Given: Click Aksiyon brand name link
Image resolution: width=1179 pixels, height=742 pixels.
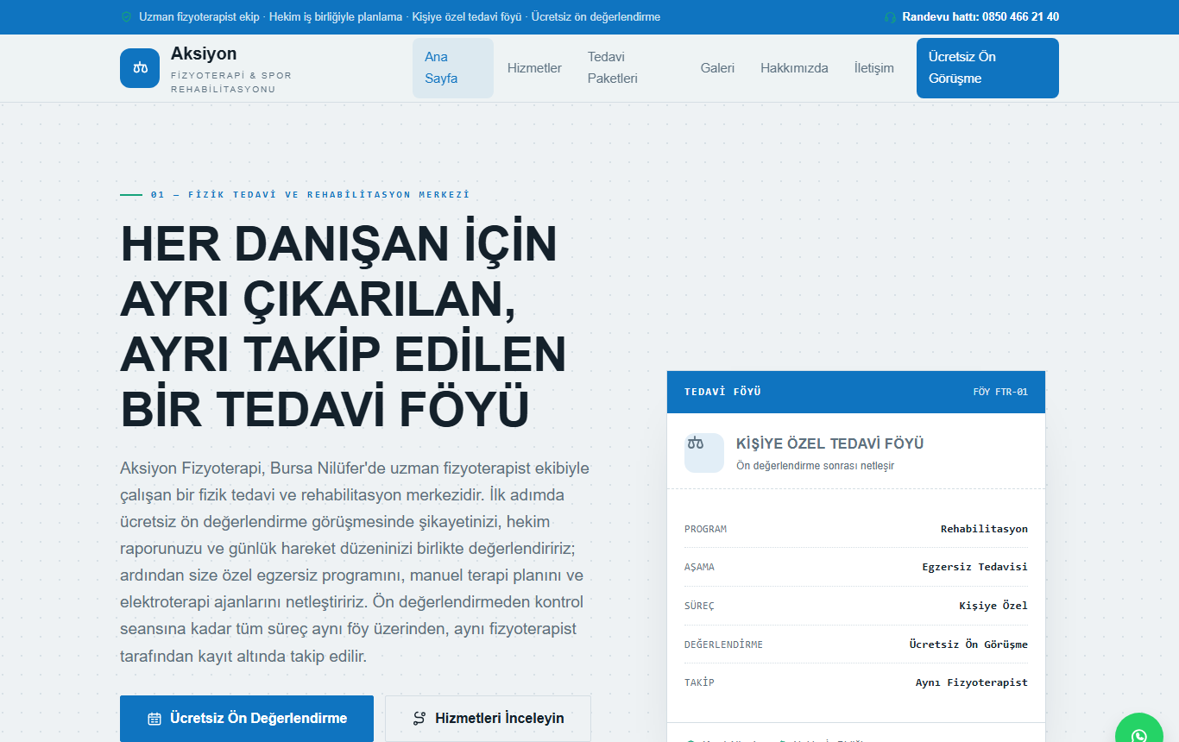Looking at the screenshot, I should 204,53.
